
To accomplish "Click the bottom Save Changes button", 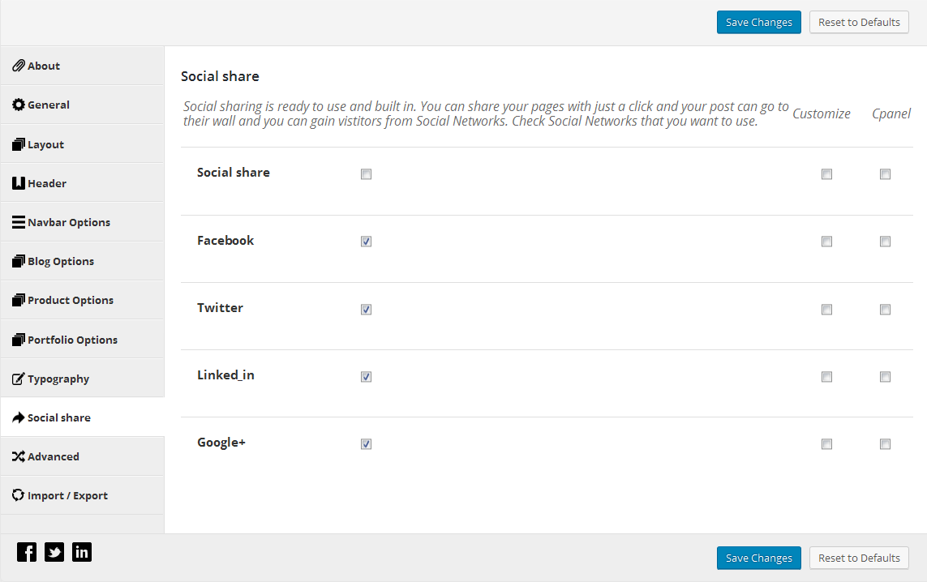I will pyautogui.click(x=758, y=558).
